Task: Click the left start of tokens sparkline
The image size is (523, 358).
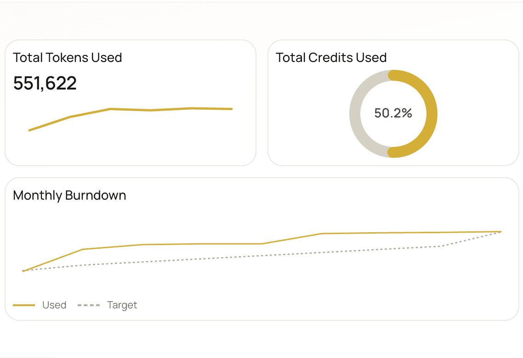Action: (x=29, y=130)
